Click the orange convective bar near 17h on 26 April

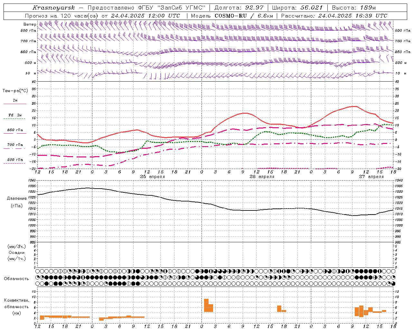click(279, 308)
